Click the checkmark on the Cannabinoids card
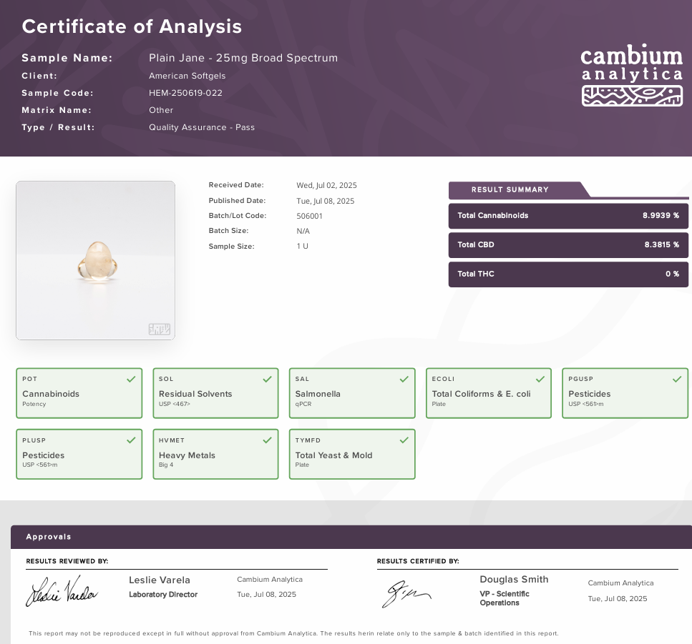This screenshot has width=692, height=644. [x=131, y=379]
